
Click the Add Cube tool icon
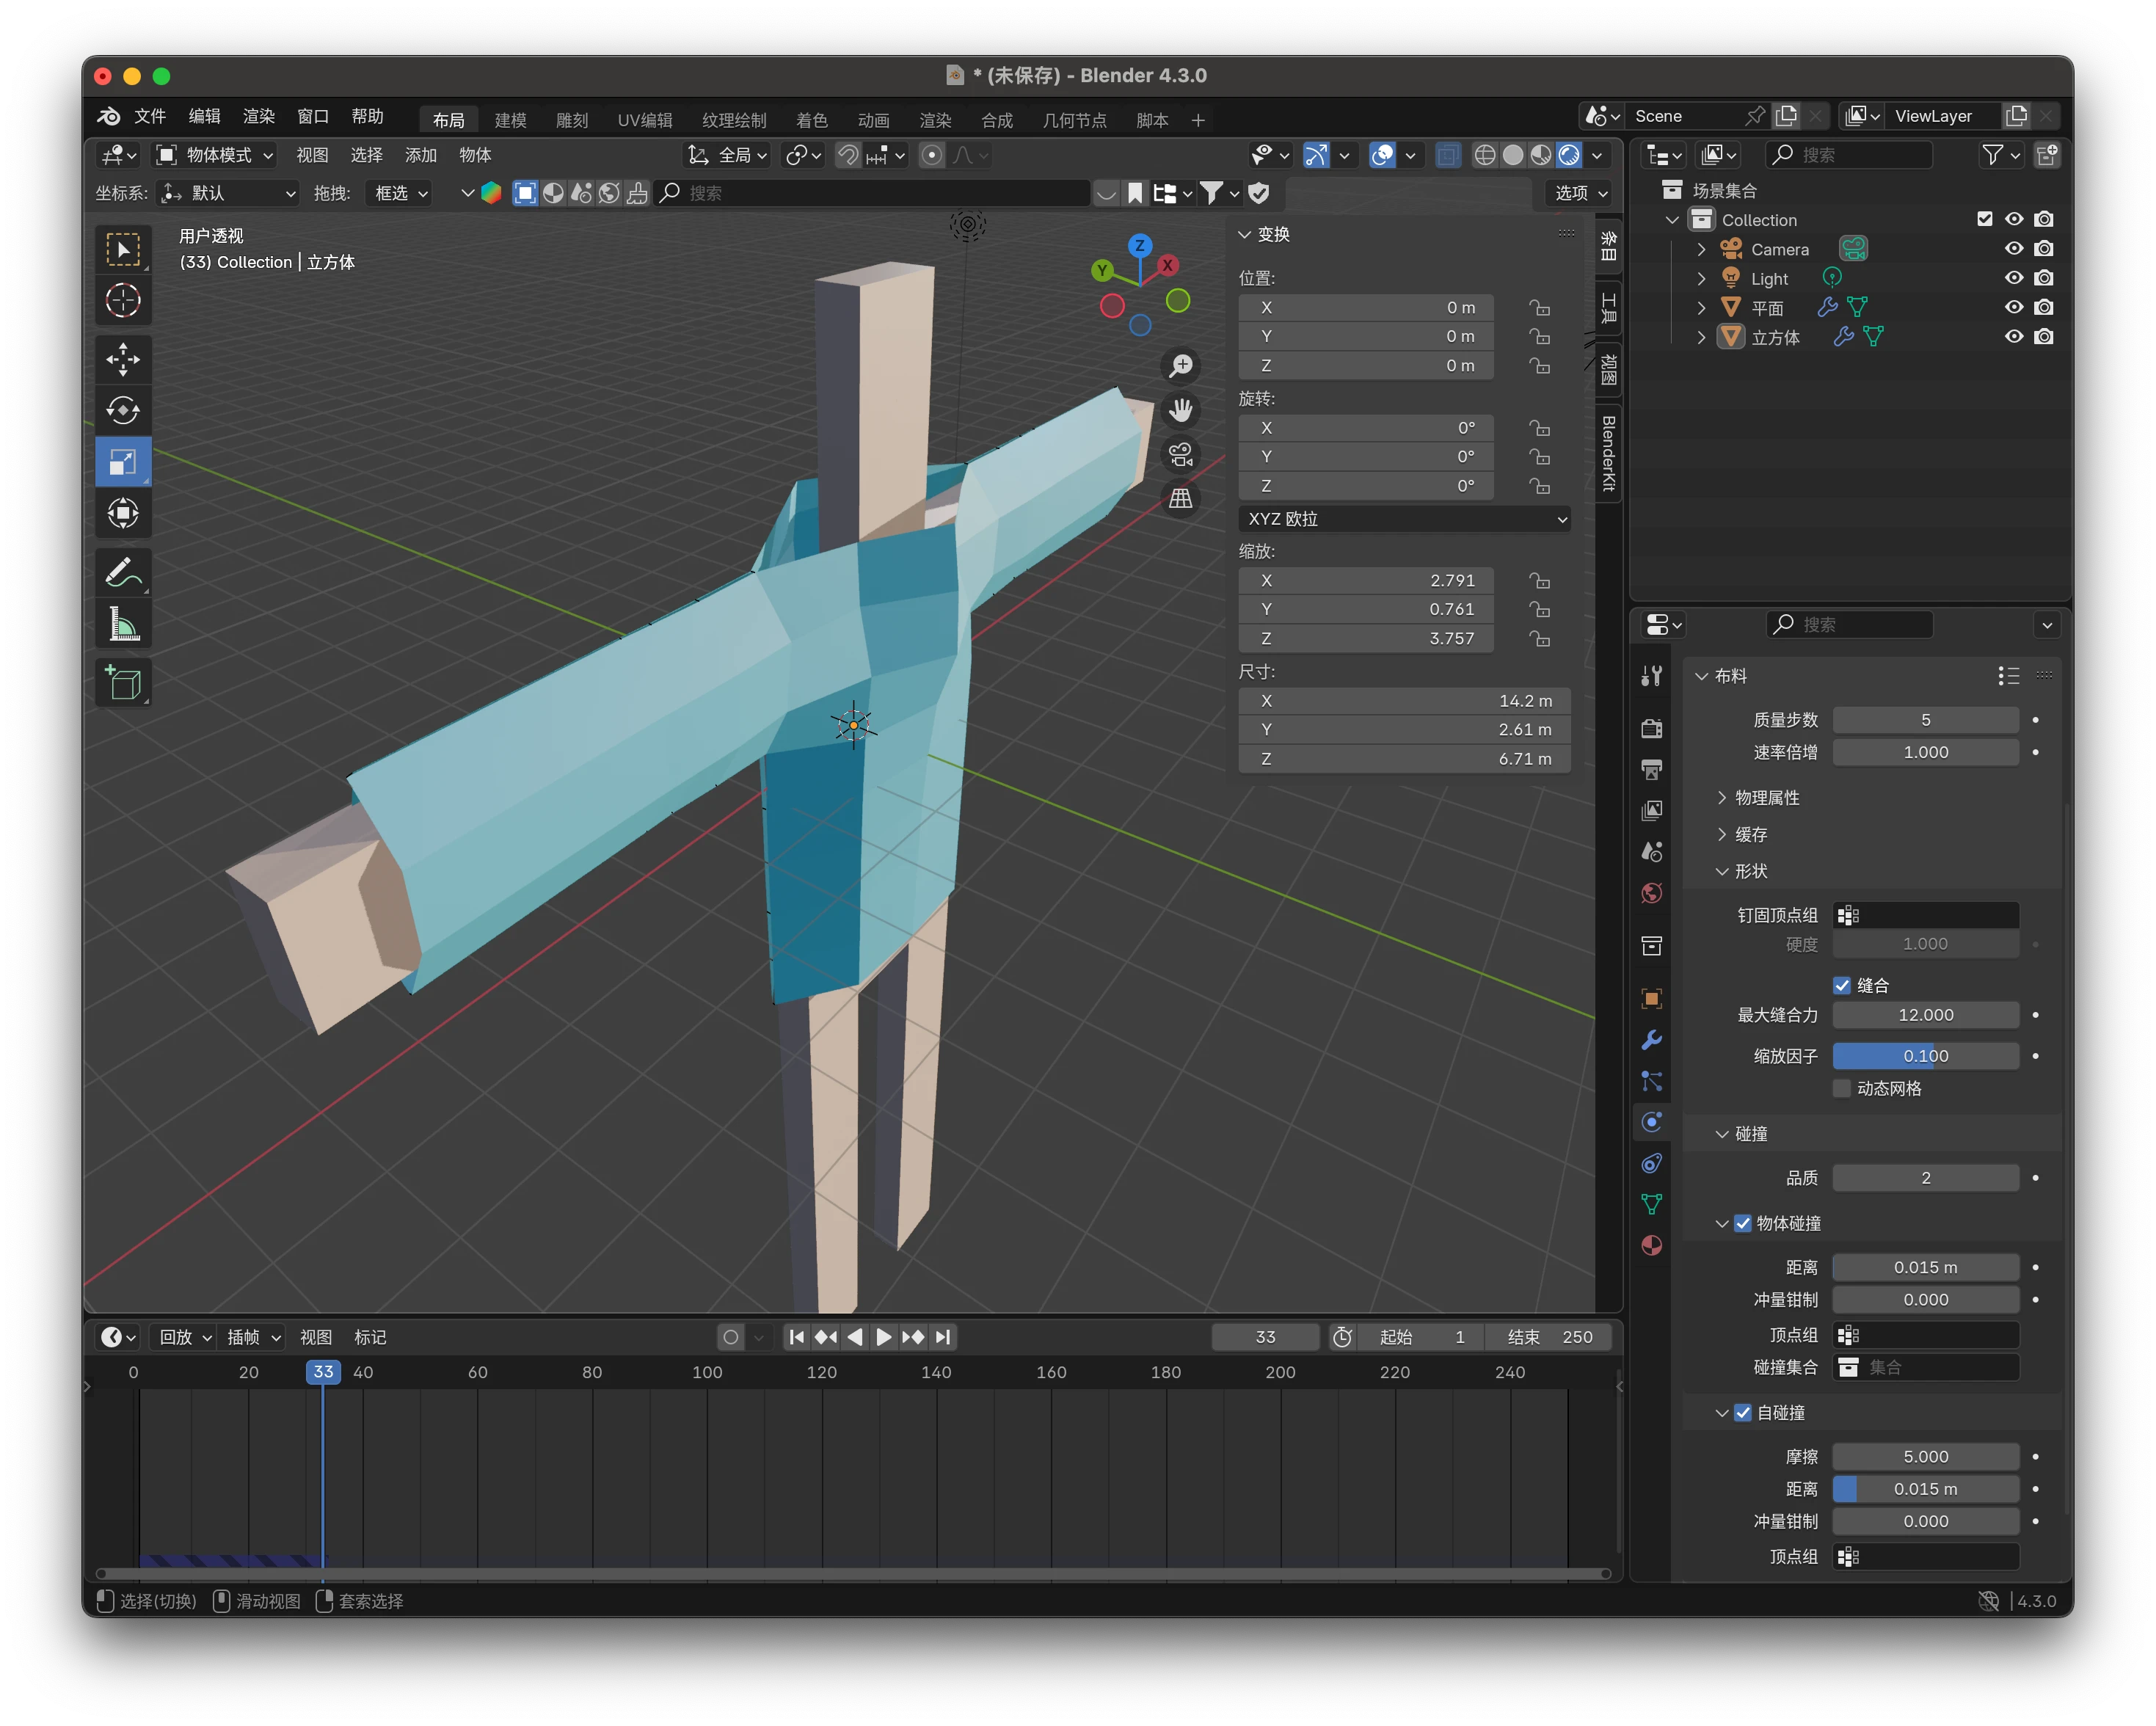click(123, 683)
